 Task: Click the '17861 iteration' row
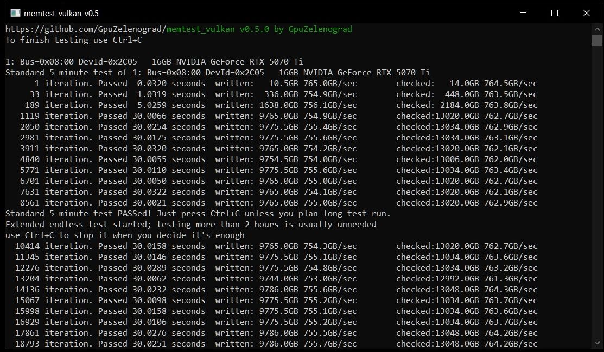click(x=276, y=332)
